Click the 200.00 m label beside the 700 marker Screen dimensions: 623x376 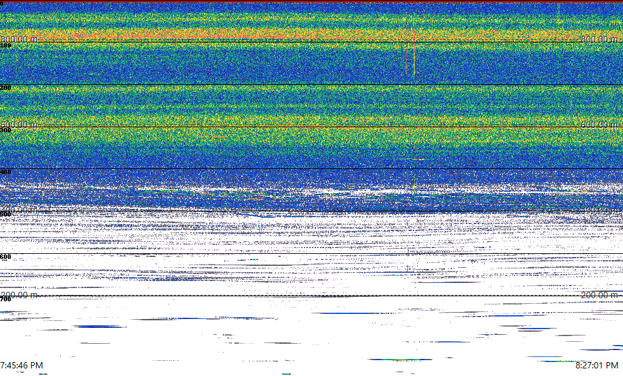click(20, 294)
